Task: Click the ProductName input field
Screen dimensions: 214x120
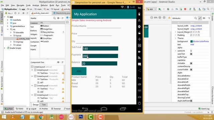Action: pyautogui.click(x=104, y=26)
